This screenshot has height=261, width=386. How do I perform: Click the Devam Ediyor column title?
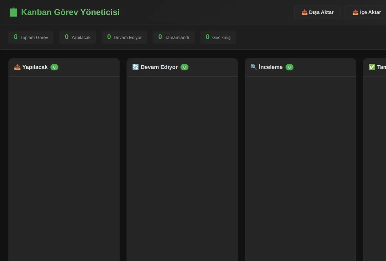coord(159,67)
